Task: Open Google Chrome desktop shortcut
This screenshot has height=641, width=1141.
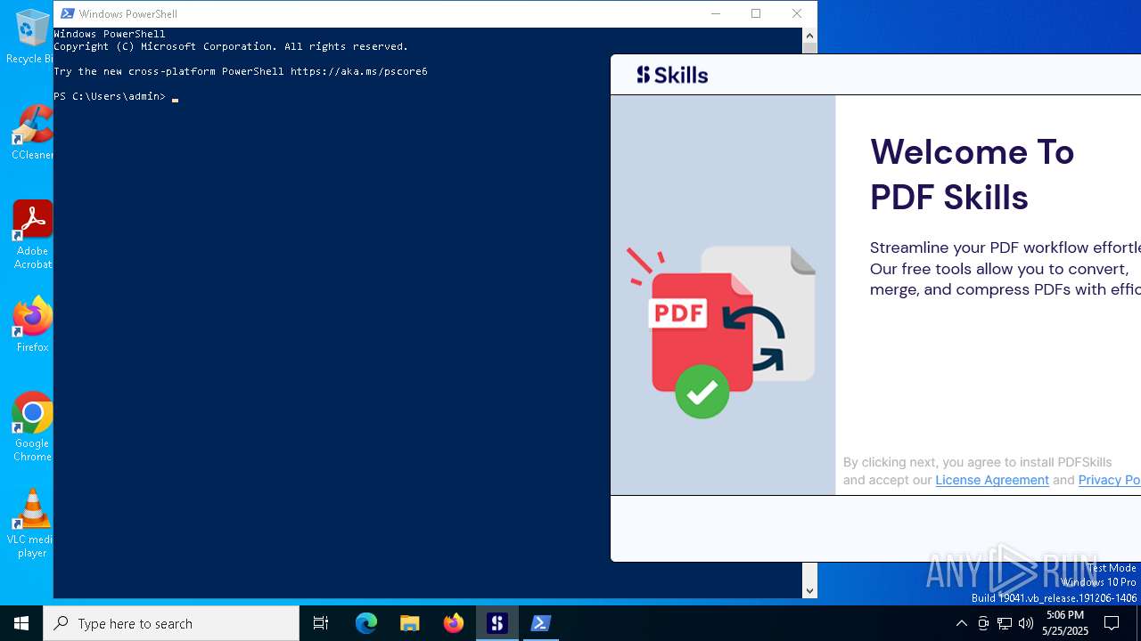Action: tap(32, 427)
